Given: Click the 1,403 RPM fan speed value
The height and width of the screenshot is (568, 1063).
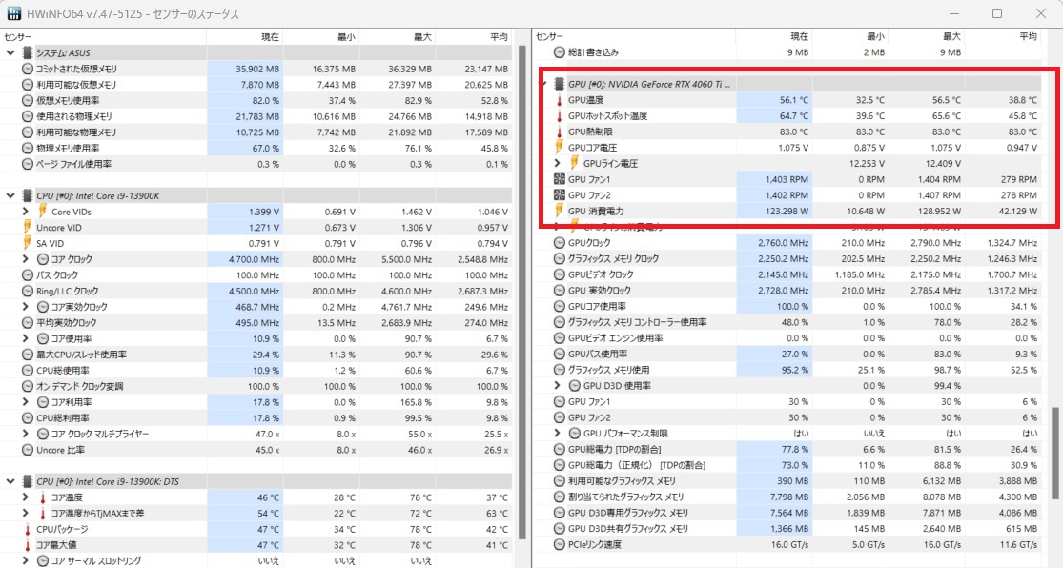Looking at the screenshot, I should (x=787, y=179).
